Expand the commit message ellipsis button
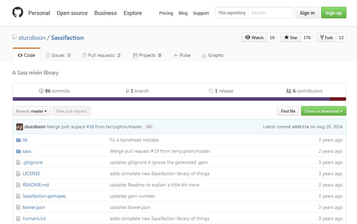Image resolution: width=357 pixels, height=224 pixels. coord(149,127)
